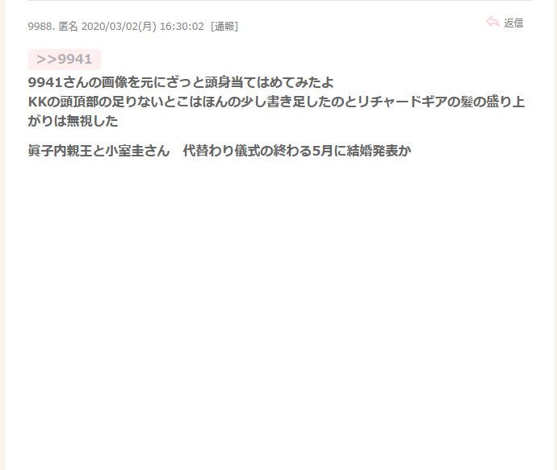557x470 pixels.
Task: Report the comment via the [通報] link
Action: tap(224, 27)
